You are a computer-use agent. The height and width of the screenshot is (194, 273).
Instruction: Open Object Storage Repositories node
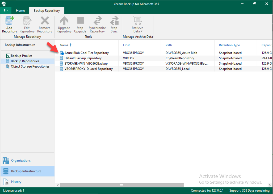coord(30,67)
